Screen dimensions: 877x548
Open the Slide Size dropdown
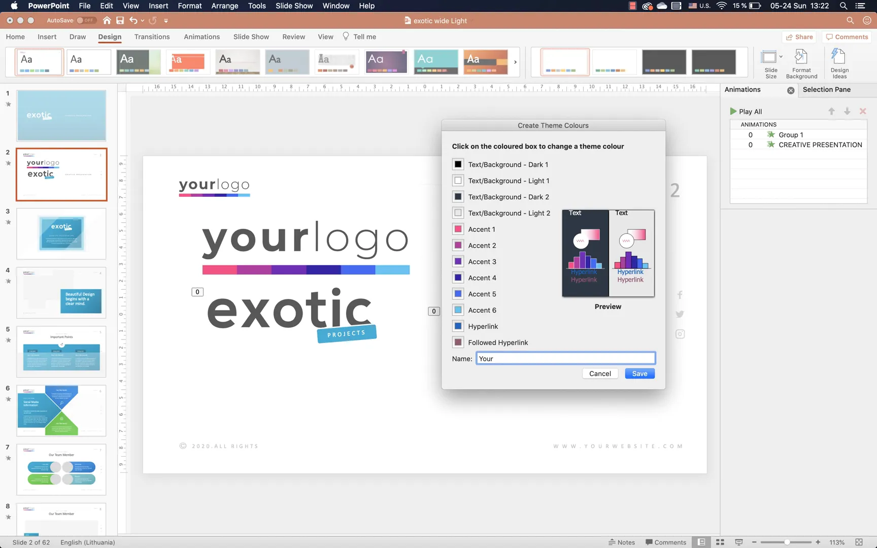point(781,57)
